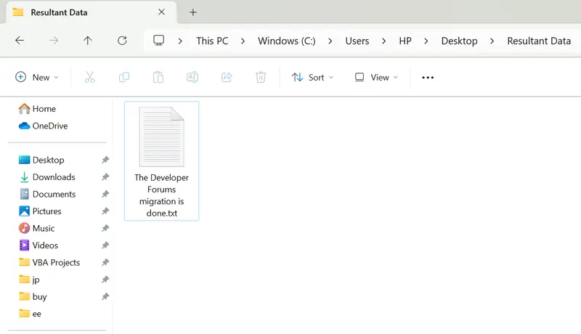
Task: Open the View layout dropdown
Action: tap(376, 77)
